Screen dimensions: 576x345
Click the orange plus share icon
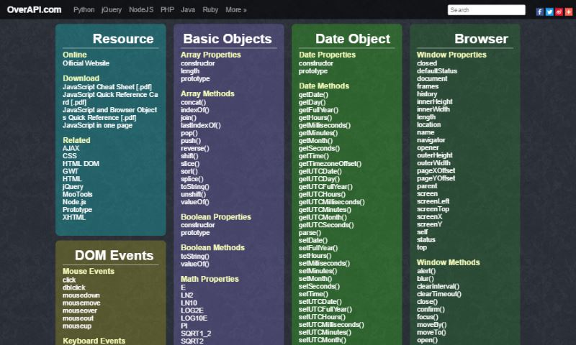click(x=568, y=11)
